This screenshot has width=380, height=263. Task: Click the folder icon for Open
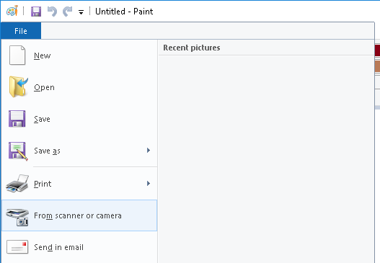click(x=18, y=86)
